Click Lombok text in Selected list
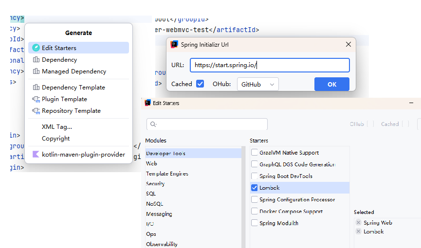This screenshot has width=421, height=248. coord(373,231)
